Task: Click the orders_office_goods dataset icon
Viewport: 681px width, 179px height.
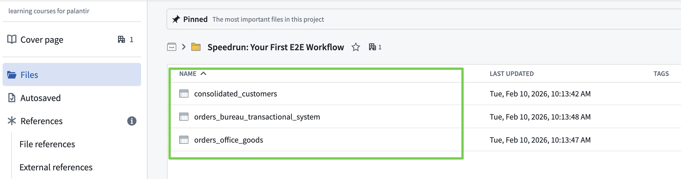Action: coord(184,140)
